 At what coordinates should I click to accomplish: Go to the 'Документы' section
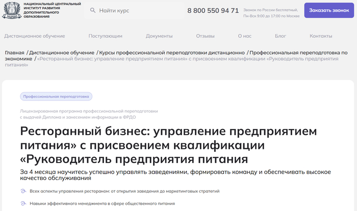[159, 36]
